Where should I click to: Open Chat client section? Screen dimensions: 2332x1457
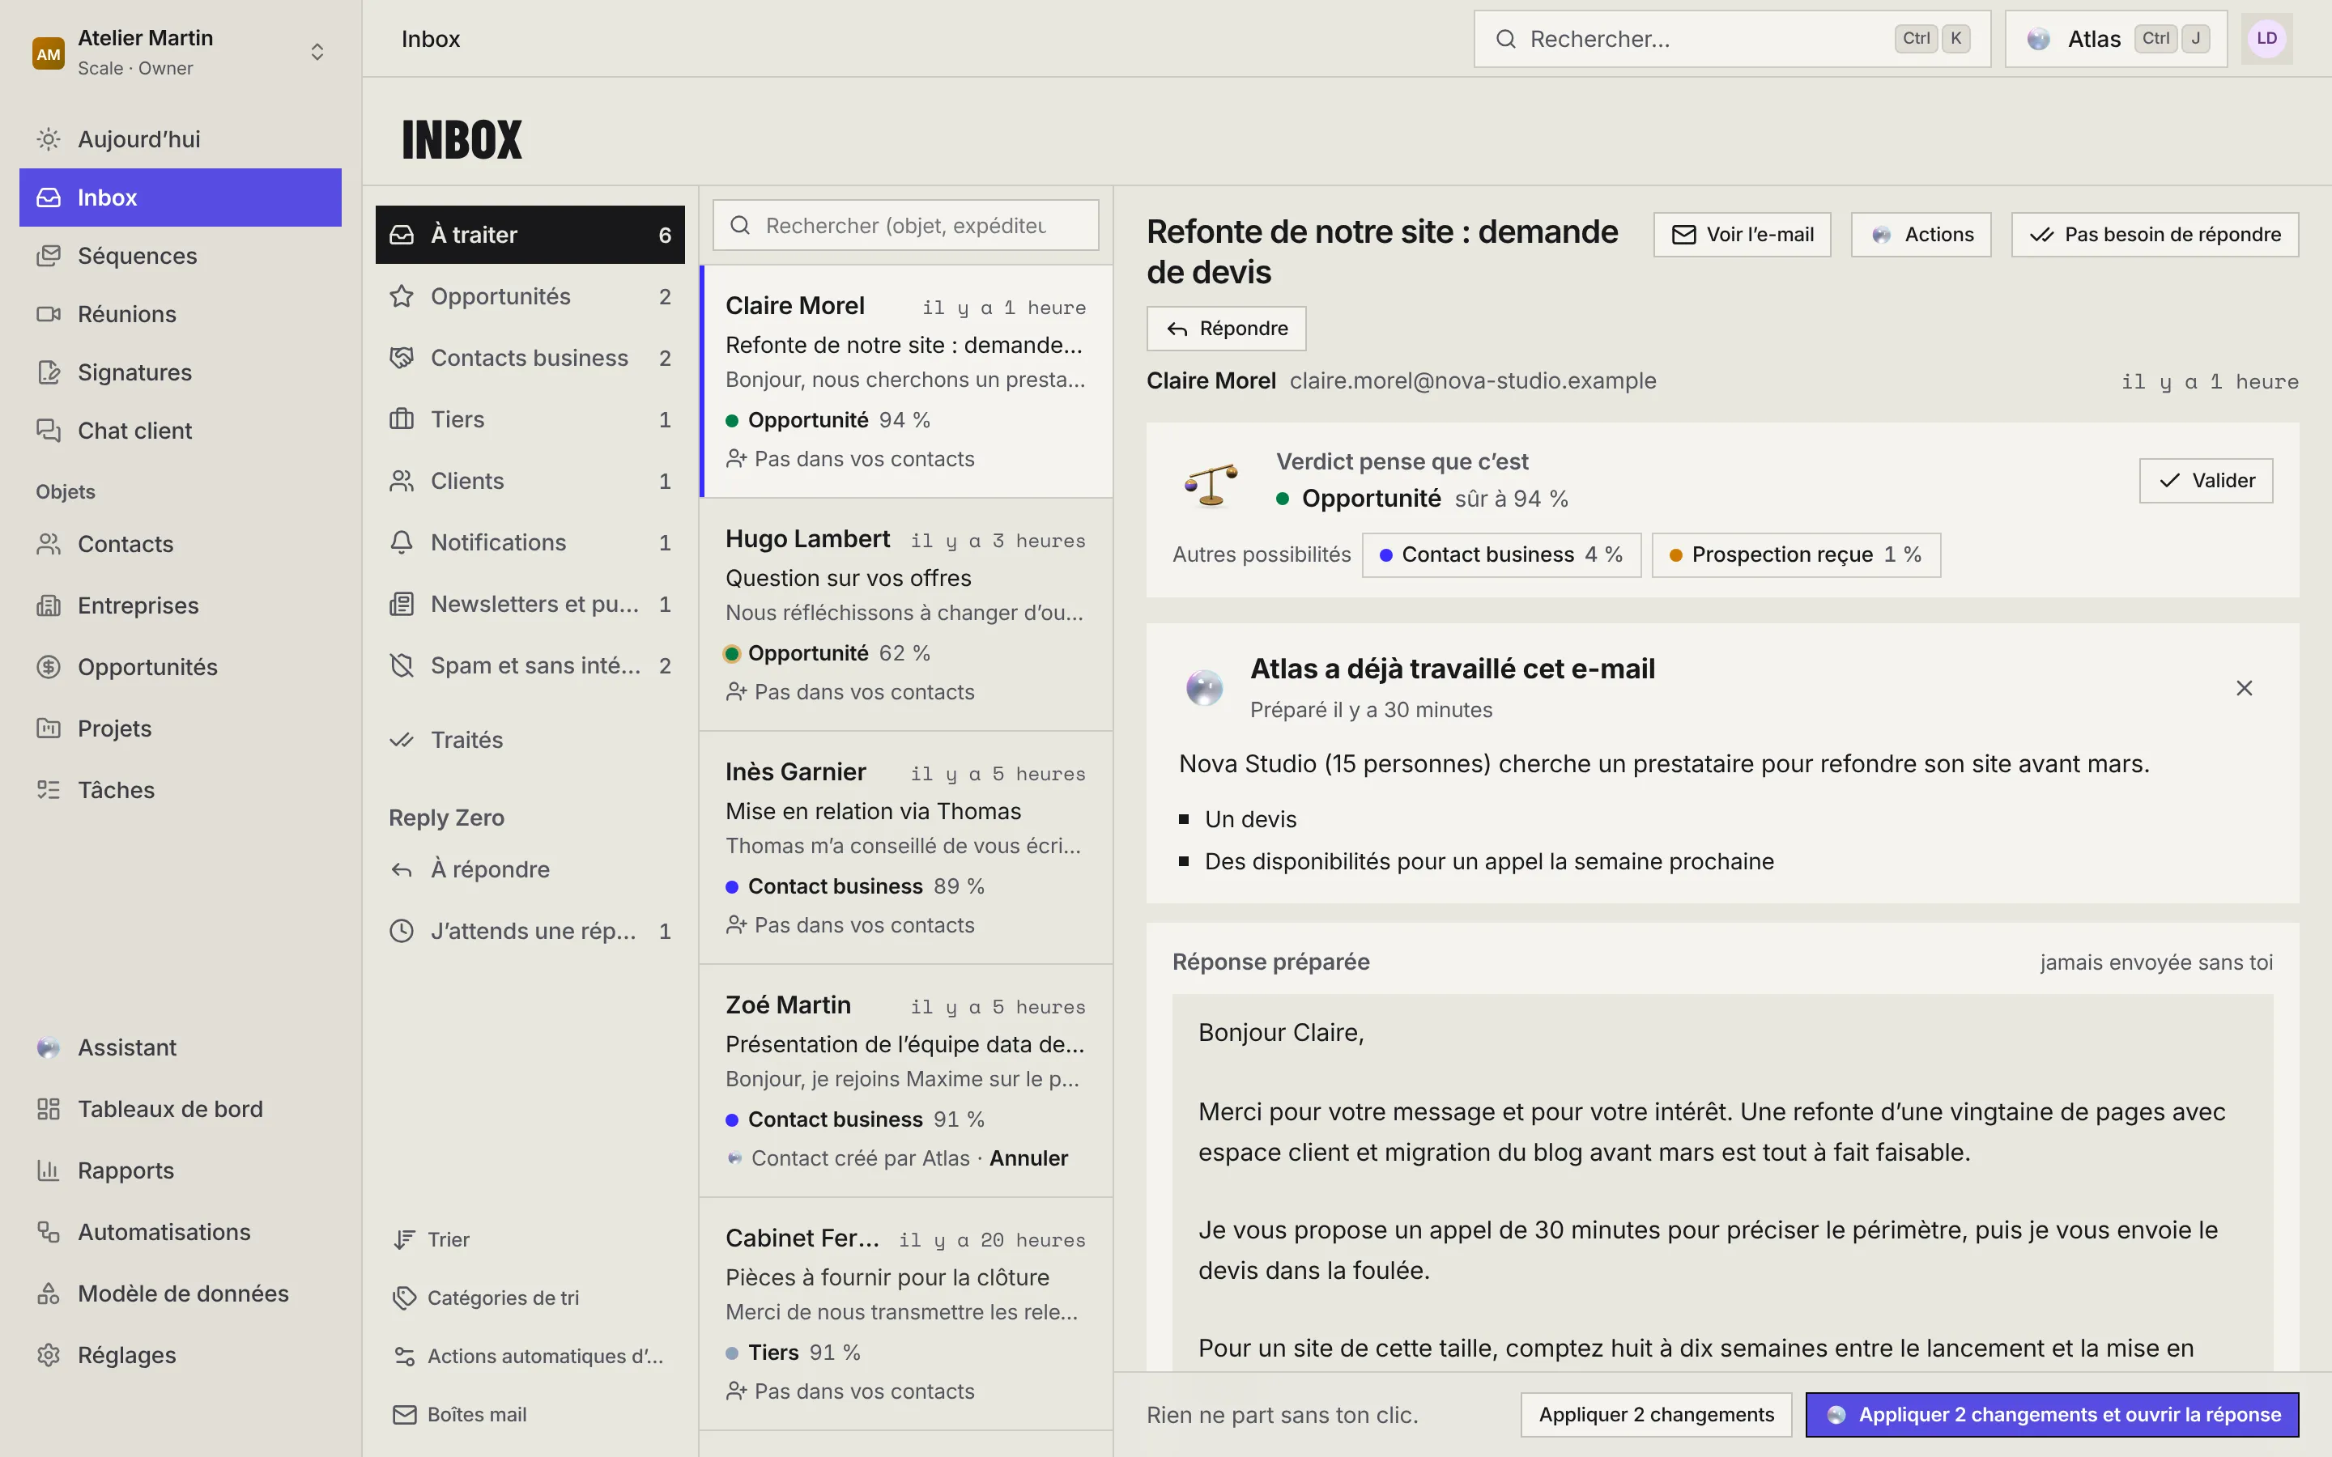[181, 431]
